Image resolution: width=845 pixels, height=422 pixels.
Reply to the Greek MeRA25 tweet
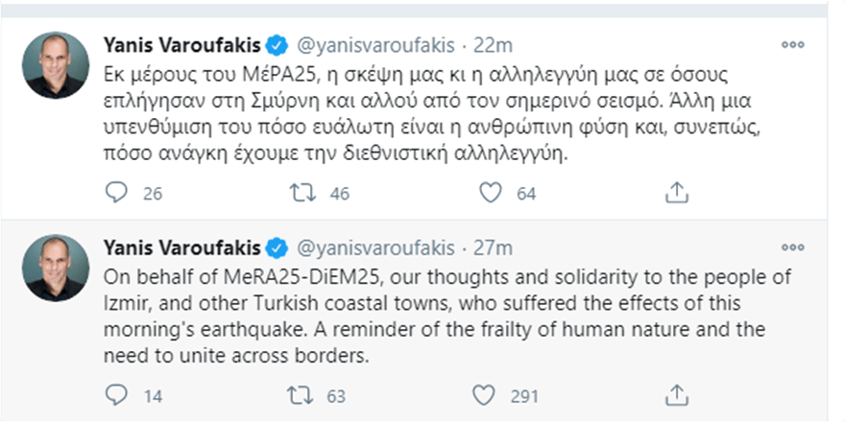pyautogui.click(x=115, y=194)
